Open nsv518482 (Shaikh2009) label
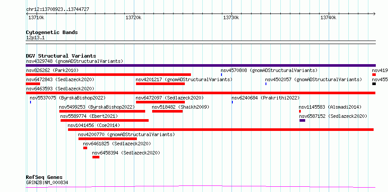The width and height of the screenshot is (388, 192). [180, 107]
